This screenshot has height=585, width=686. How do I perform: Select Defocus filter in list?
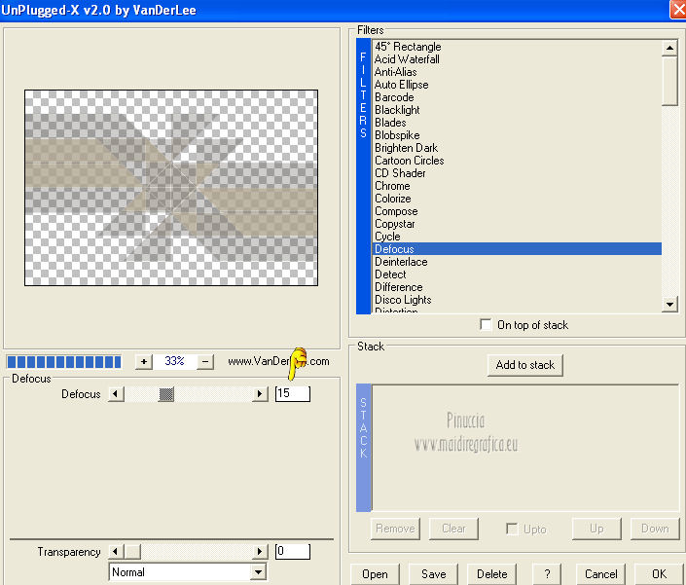click(517, 249)
